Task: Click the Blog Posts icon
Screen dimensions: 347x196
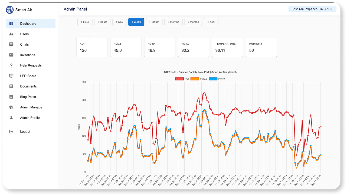Action: 11,97
